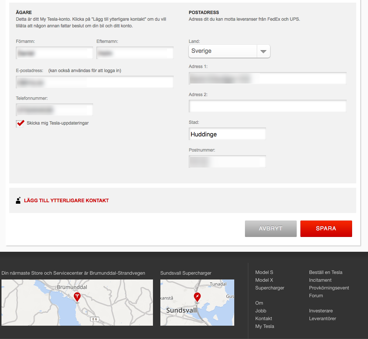Open My Tesla footer link
The image size is (368, 339).
click(x=265, y=326)
